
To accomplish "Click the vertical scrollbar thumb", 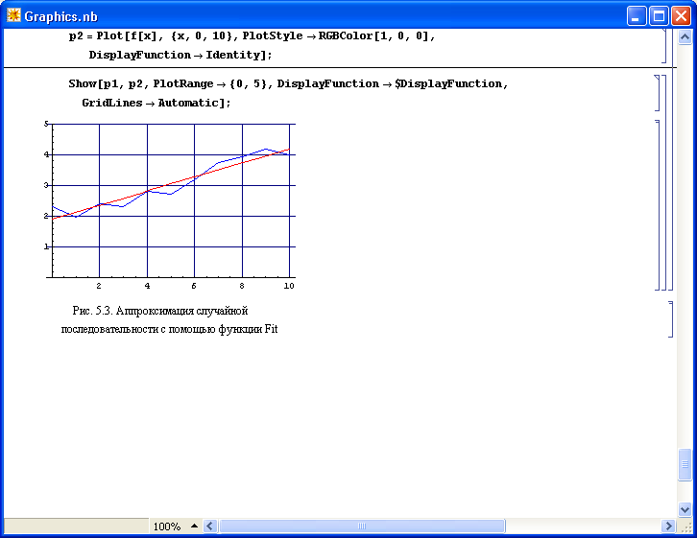I will click(x=685, y=464).
